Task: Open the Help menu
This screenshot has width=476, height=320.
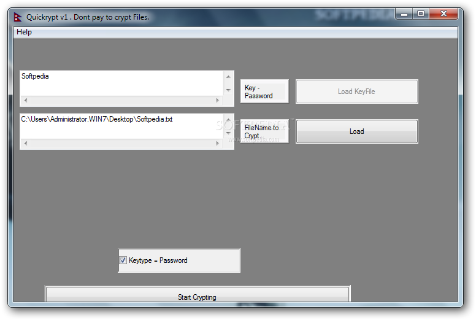Action: 24,32
